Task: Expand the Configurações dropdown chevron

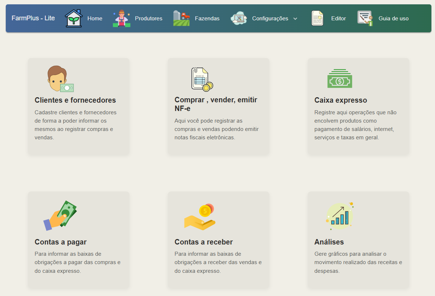Action: click(295, 19)
